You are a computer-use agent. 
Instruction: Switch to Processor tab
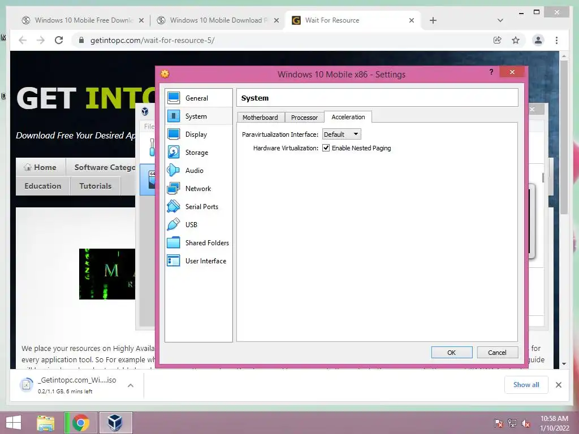point(304,118)
